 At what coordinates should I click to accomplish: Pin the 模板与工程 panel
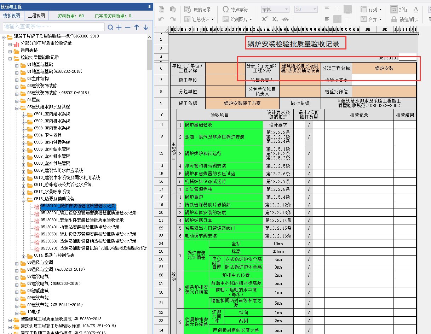[x=150, y=7]
